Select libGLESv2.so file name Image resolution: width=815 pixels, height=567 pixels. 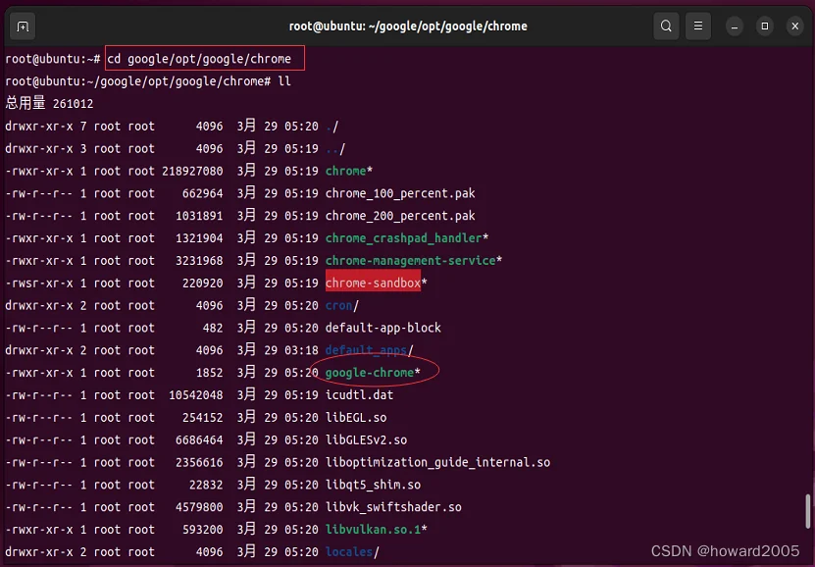tap(366, 439)
